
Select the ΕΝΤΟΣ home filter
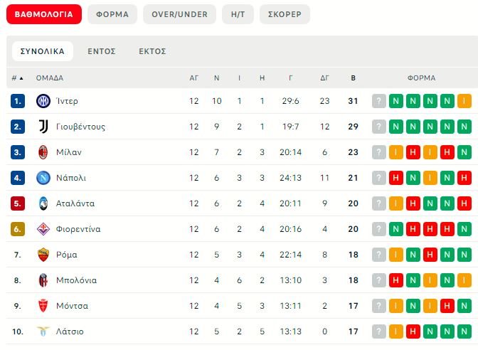(x=102, y=51)
